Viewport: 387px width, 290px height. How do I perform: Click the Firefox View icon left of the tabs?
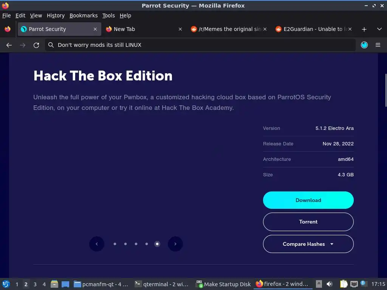coord(8,29)
